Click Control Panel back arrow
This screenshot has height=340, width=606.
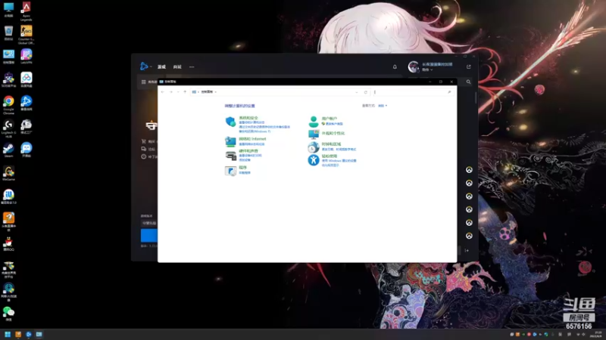click(x=163, y=92)
